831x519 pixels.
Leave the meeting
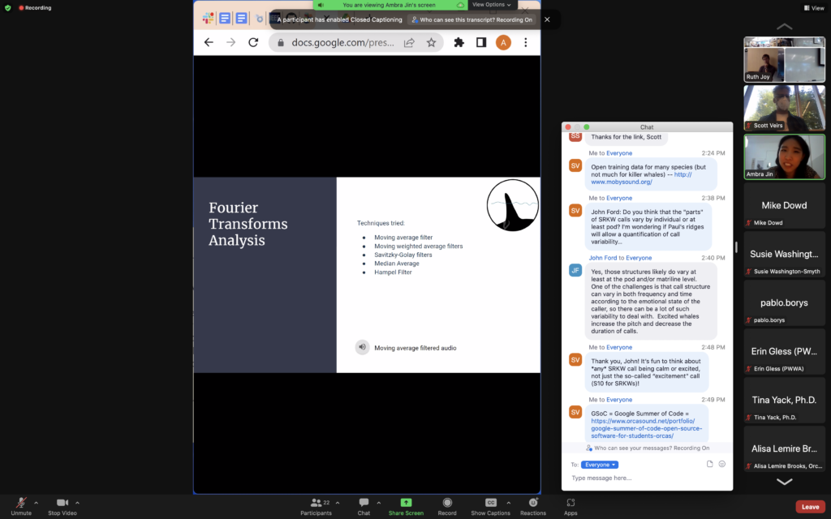810,507
